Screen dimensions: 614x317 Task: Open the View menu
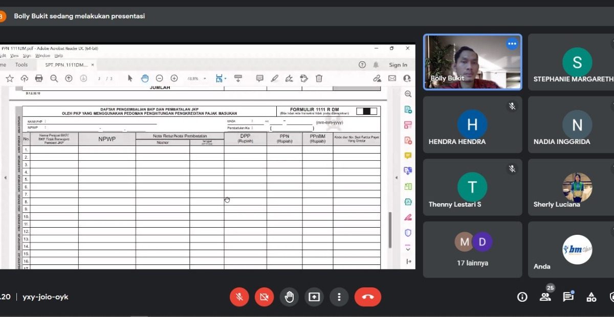point(14,56)
